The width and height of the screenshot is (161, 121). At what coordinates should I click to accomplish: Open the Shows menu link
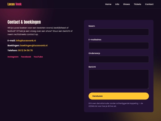tap(126, 4)
